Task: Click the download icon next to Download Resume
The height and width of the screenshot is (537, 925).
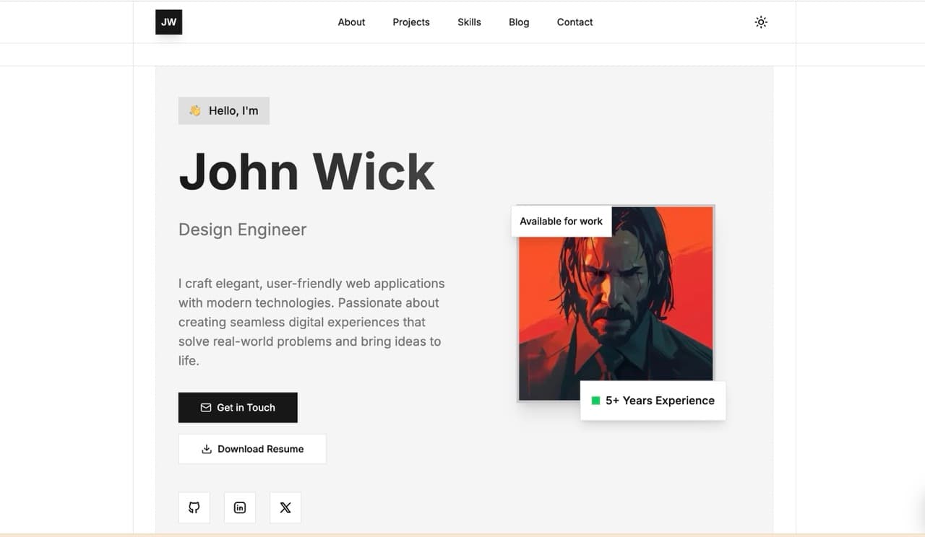Action: coord(206,448)
